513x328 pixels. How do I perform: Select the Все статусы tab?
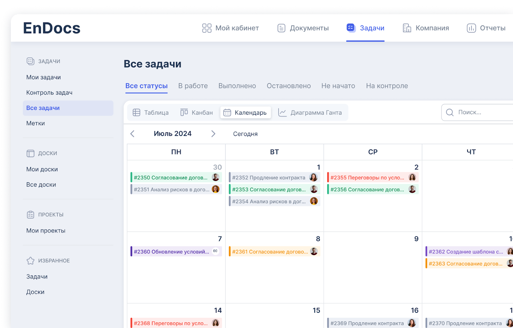147,86
